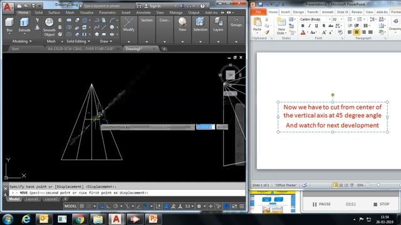
Task: Switch to the Visualize ribbon tab
Action: [86, 12]
